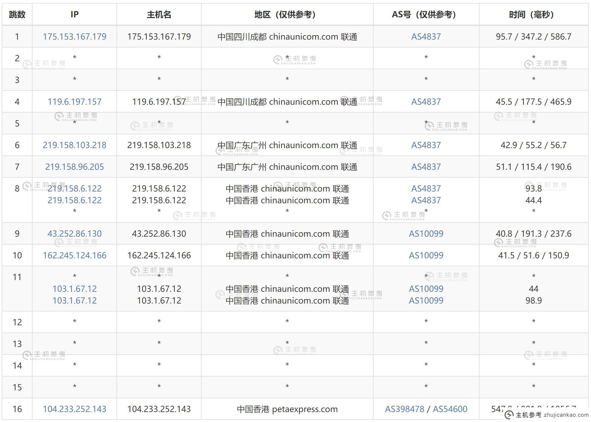
Task: Click the 跳数 column header
Action: click(17, 14)
